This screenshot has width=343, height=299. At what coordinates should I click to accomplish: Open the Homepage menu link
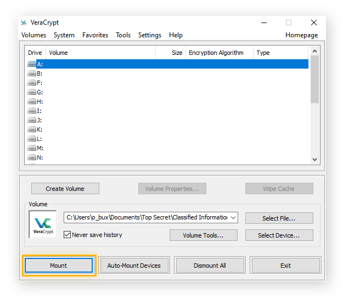(301, 35)
